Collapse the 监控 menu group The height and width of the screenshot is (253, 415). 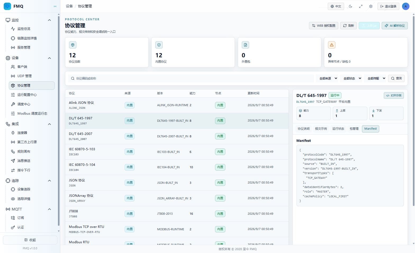49,20
